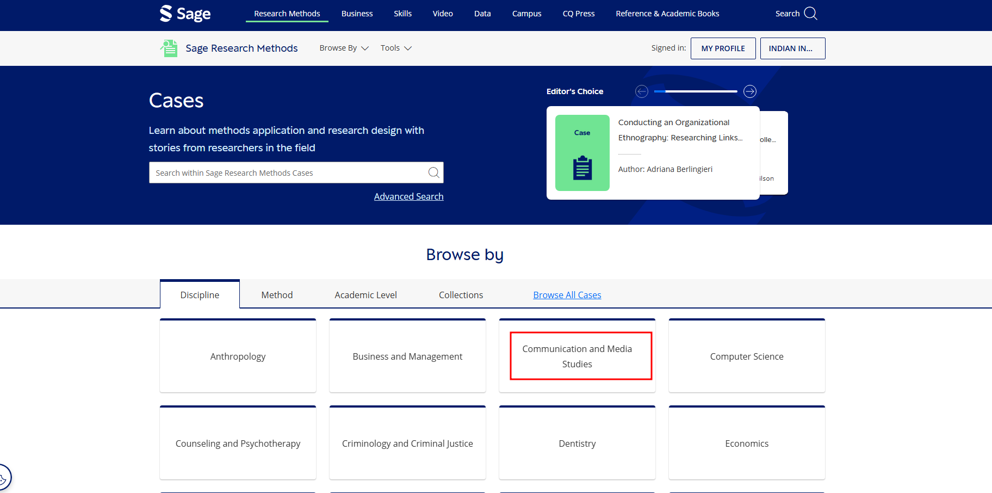Focus the Search within Cases input field
Image resolution: width=992 pixels, height=493 pixels.
[x=288, y=172]
